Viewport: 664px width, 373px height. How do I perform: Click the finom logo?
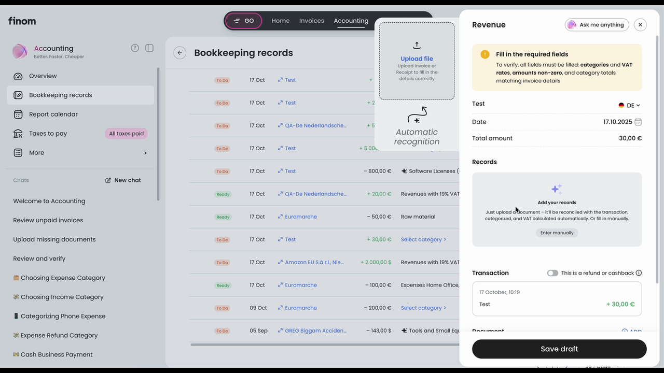pos(22,21)
